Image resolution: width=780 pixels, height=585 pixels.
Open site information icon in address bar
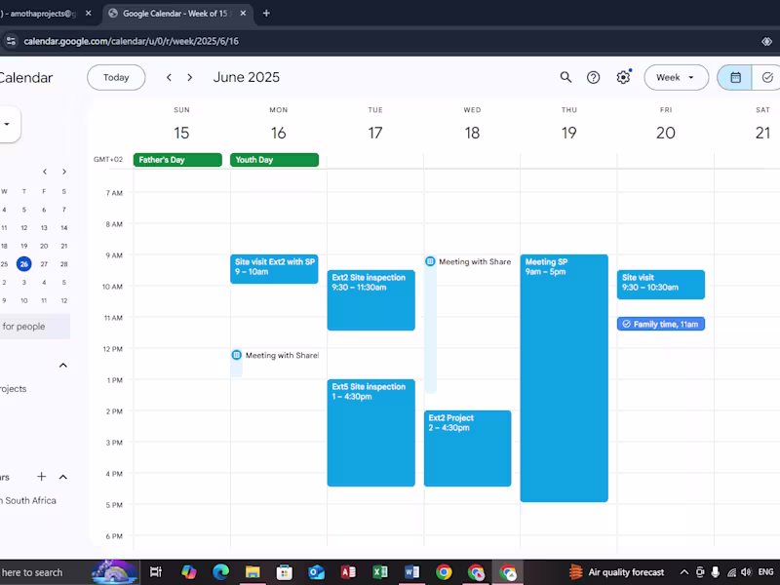[11, 41]
